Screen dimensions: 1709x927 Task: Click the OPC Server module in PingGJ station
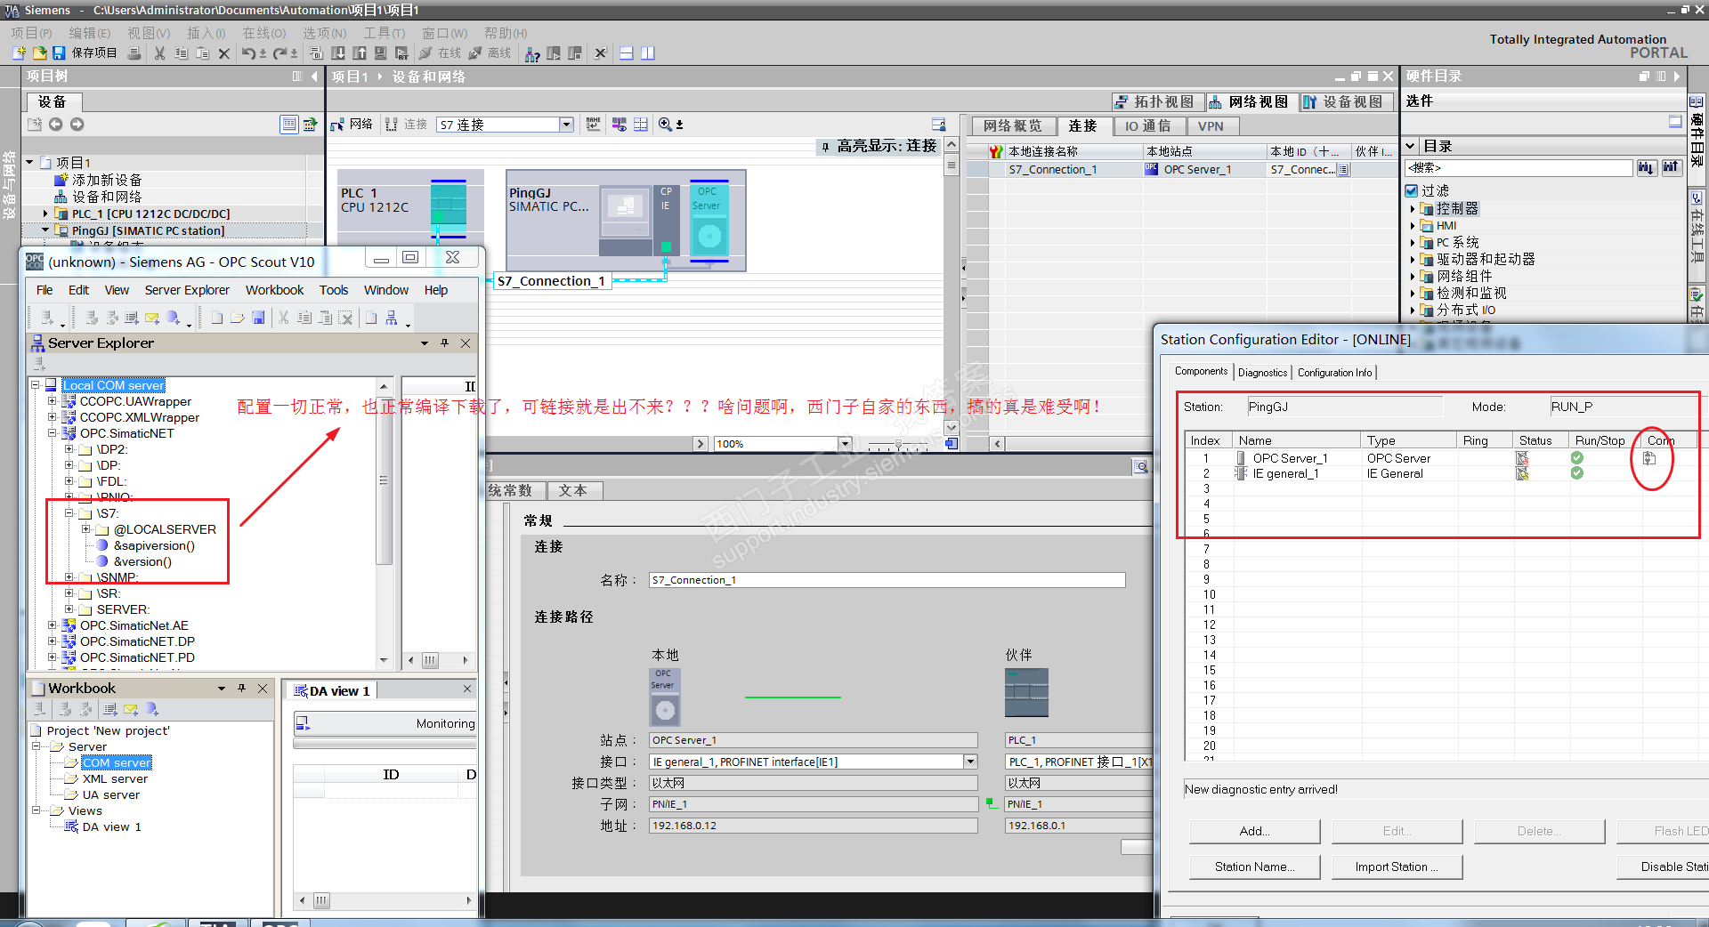pos(709,220)
